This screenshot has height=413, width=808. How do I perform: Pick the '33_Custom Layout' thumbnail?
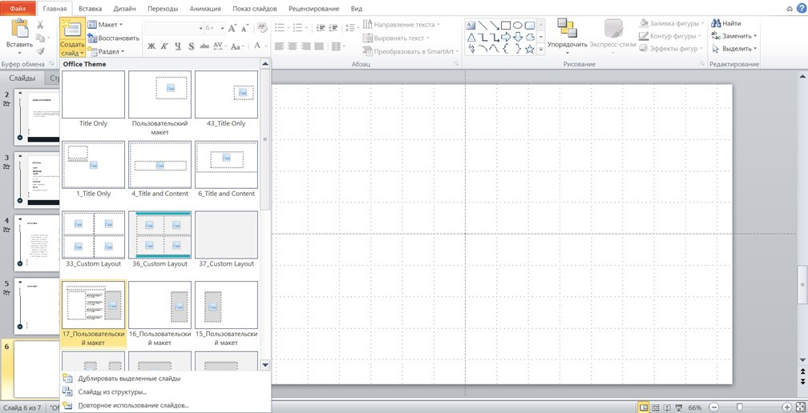point(94,235)
